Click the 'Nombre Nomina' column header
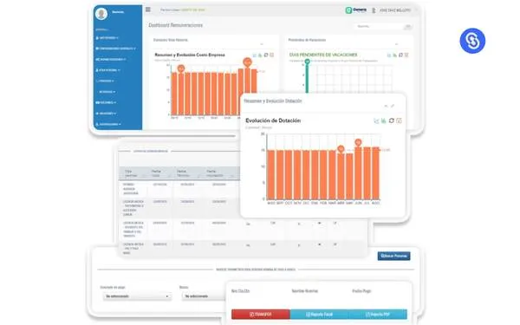Image resolution: width=520 pixels, height=325 pixels. tap(305, 291)
